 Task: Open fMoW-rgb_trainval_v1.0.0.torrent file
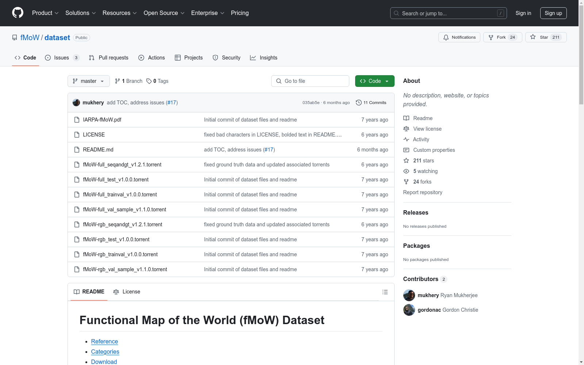pos(120,254)
